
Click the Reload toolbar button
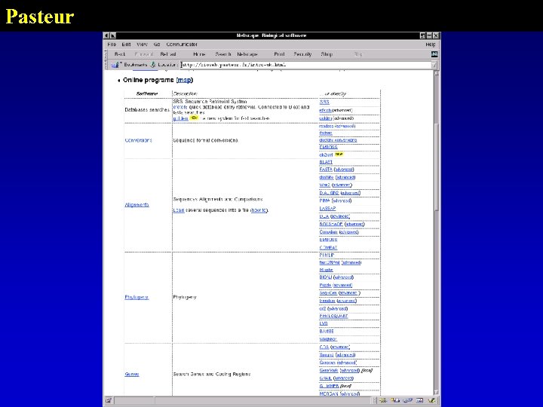click(x=168, y=54)
